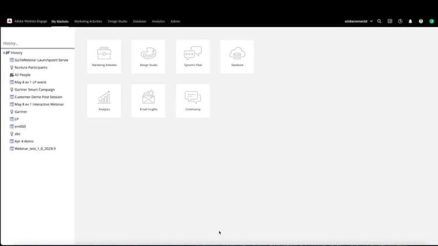The image size is (438, 246).
Task: Select Apr 4 demo item
Action: coord(24,141)
